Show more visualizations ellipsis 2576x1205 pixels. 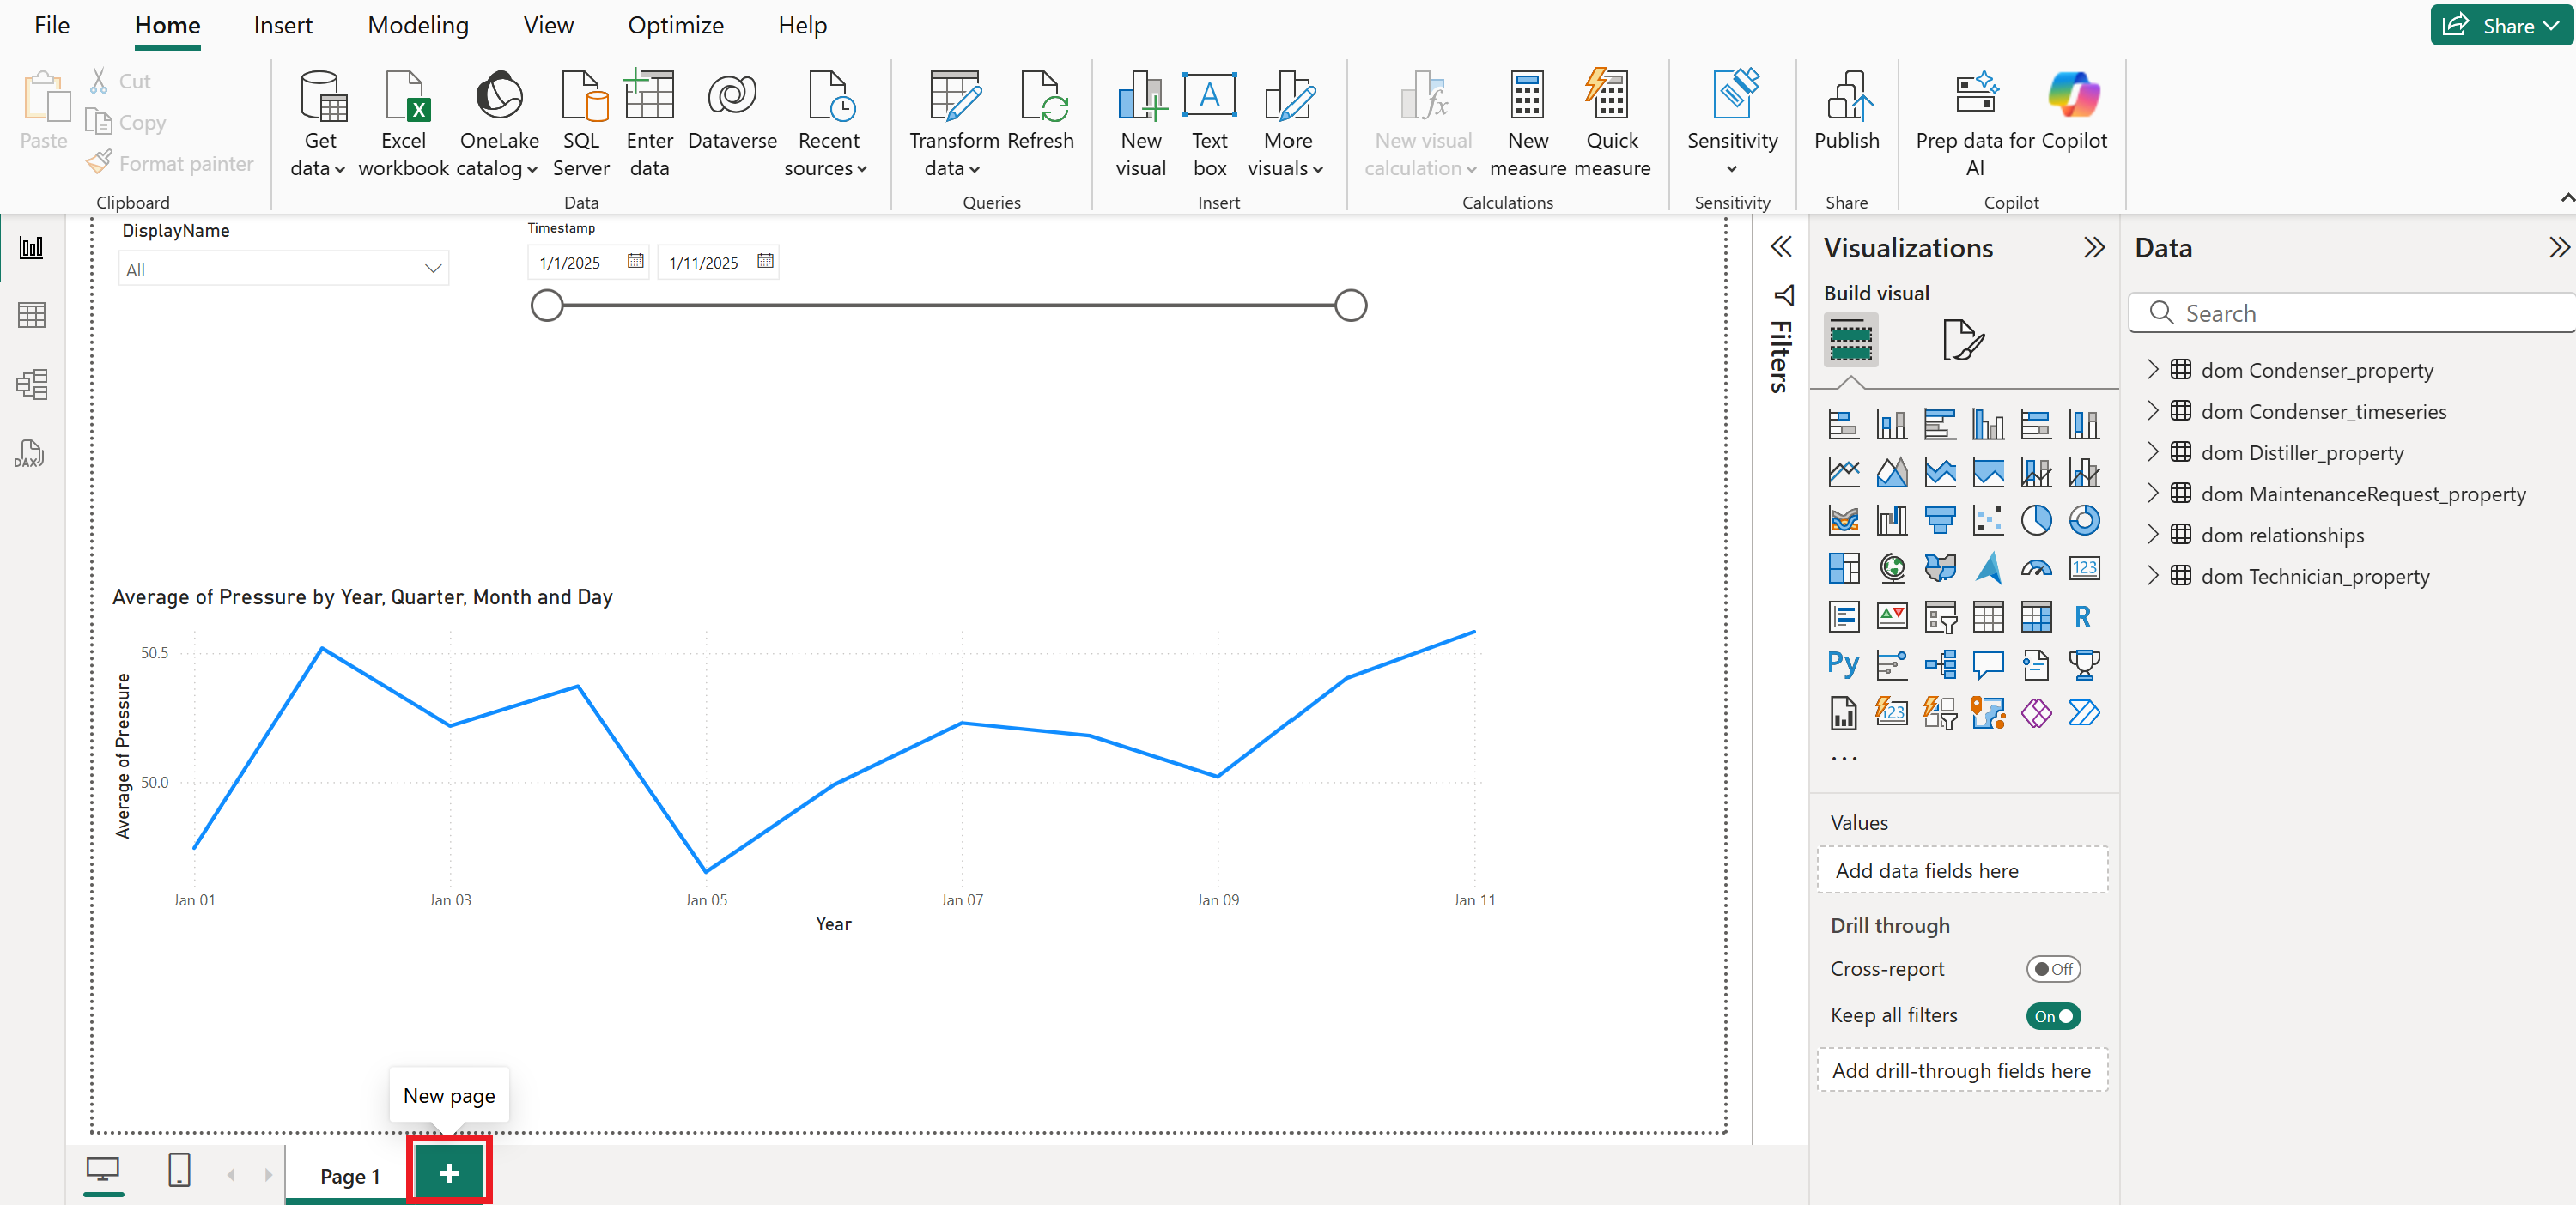click(1844, 760)
